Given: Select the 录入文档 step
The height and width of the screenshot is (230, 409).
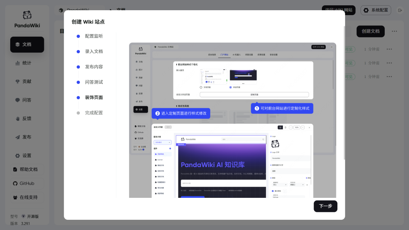Looking at the screenshot, I should tap(90, 51).
